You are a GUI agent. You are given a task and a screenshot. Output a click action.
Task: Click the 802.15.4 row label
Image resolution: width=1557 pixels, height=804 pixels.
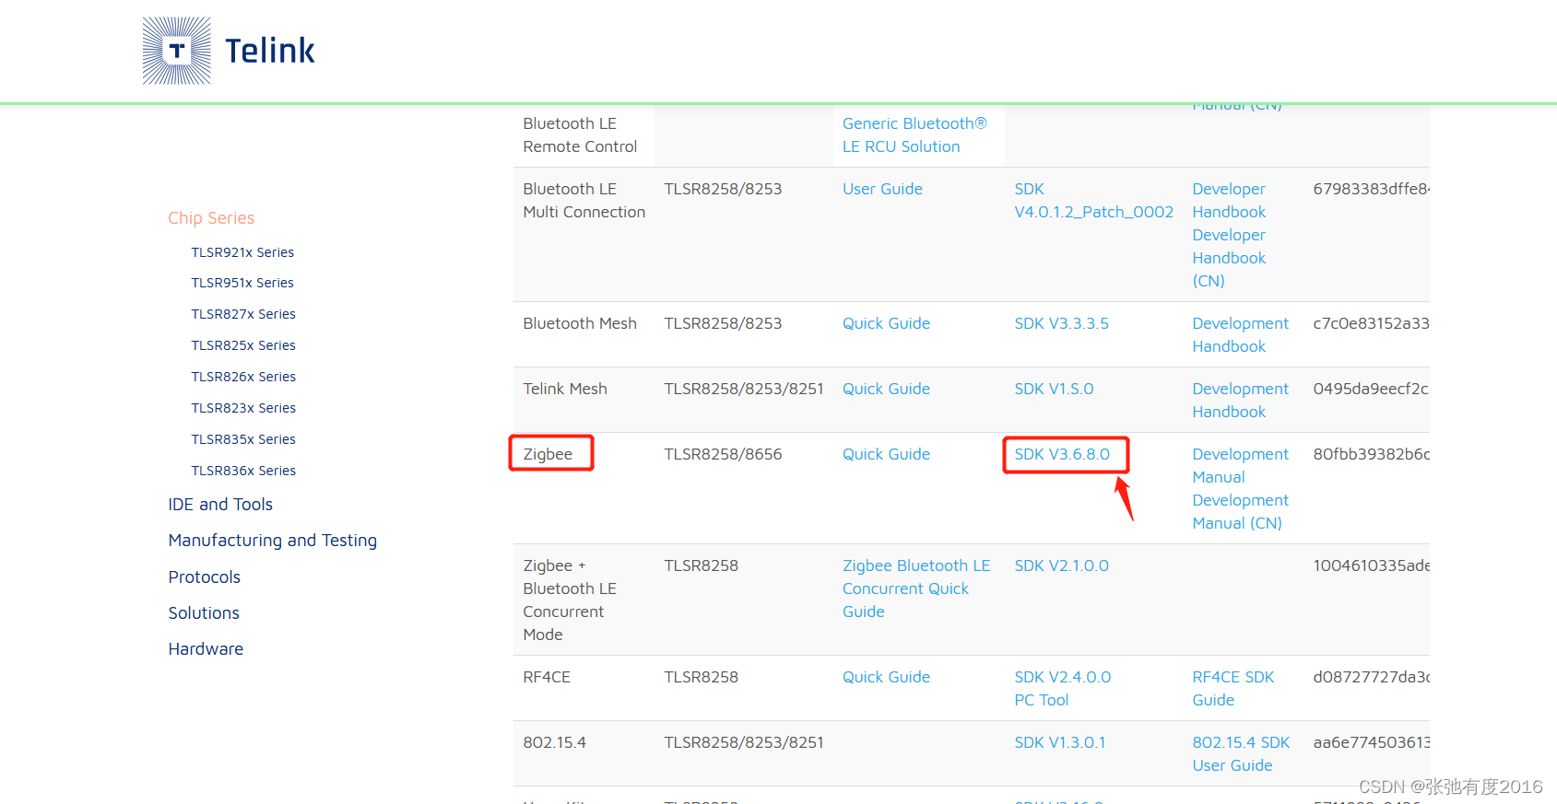tap(554, 742)
